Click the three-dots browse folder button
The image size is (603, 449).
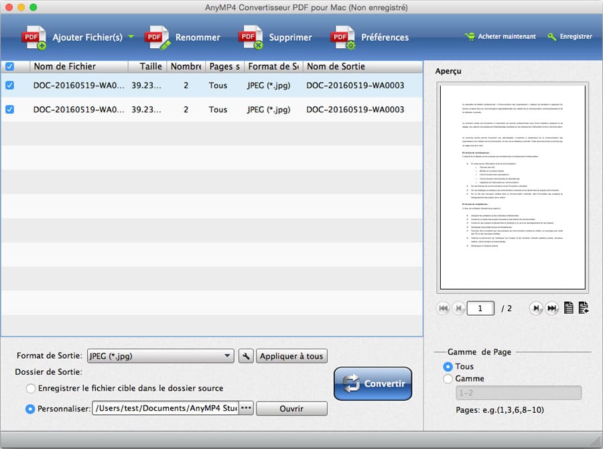[x=246, y=408]
